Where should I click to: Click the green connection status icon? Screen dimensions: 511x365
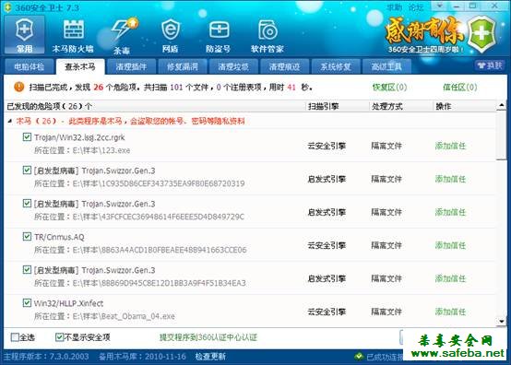pos(359,357)
